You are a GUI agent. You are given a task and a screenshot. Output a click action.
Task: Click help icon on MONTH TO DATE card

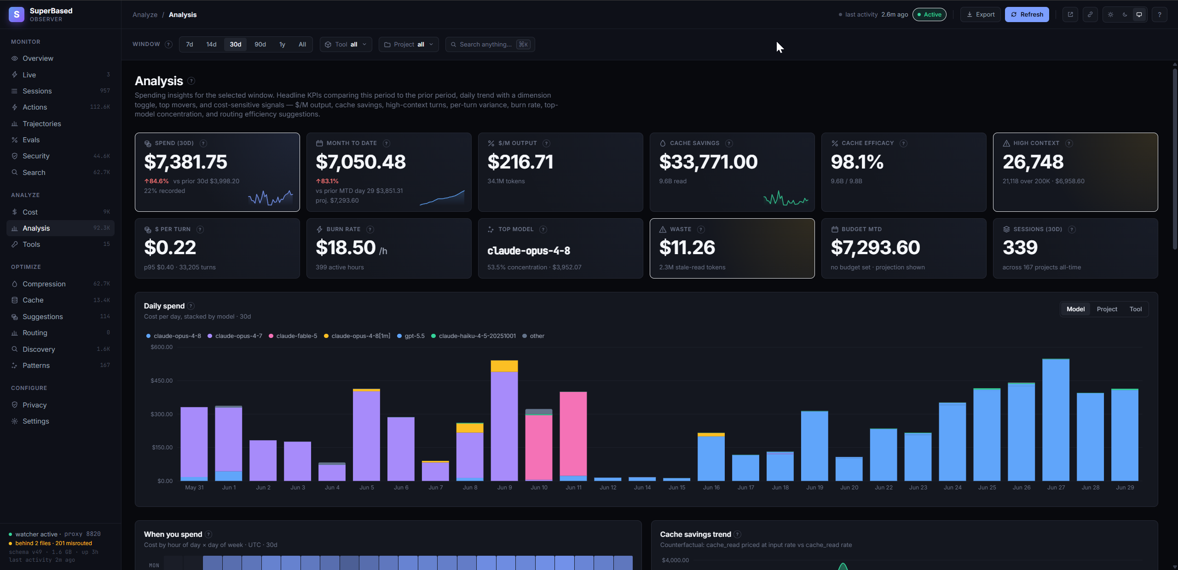(x=387, y=144)
